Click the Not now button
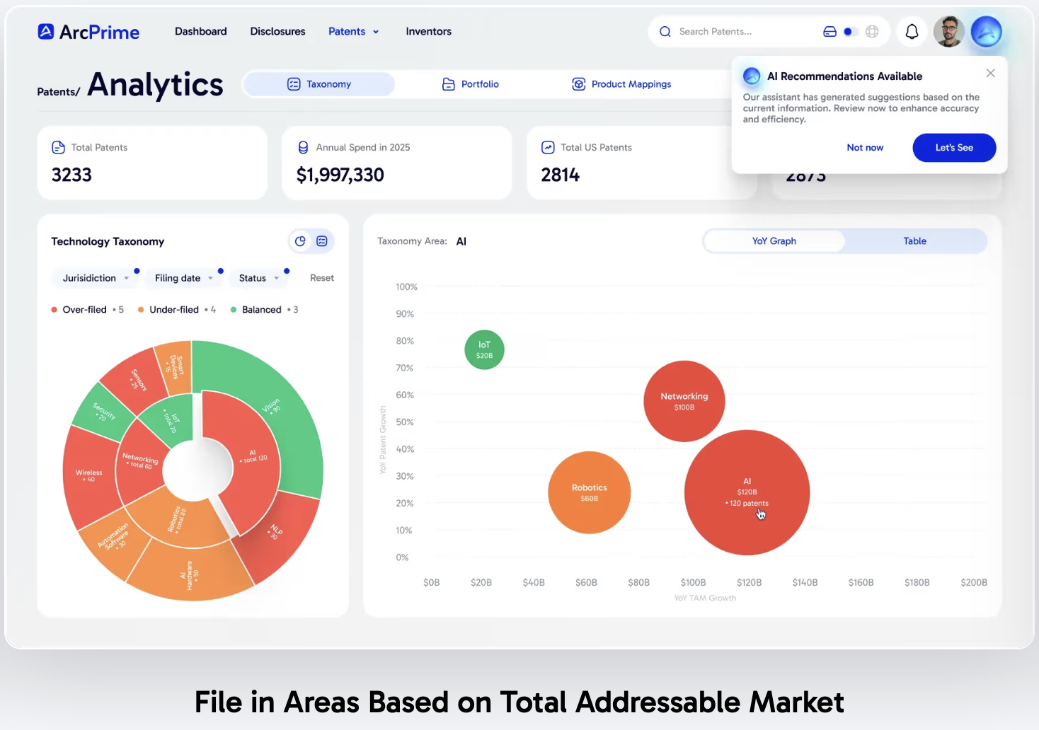1039x730 pixels. pyautogui.click(x=865, y=148)
